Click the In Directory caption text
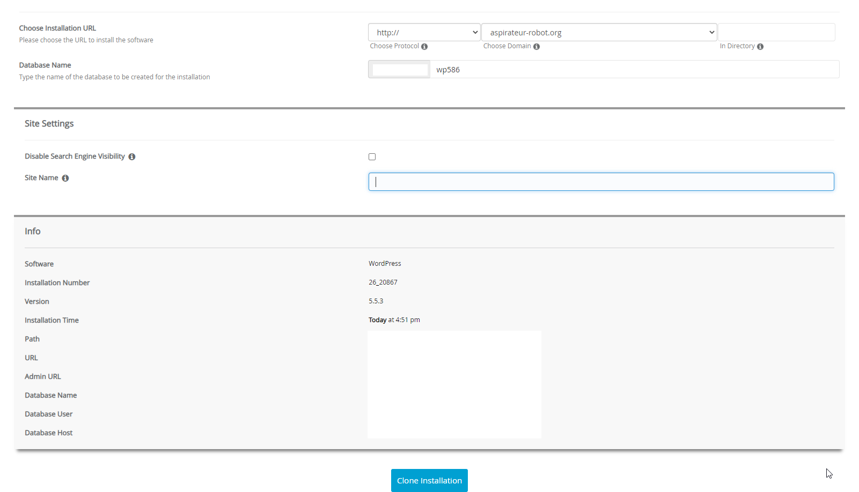Screen dimensions: 859x492 pyautogui.click(x=737, y=46)
